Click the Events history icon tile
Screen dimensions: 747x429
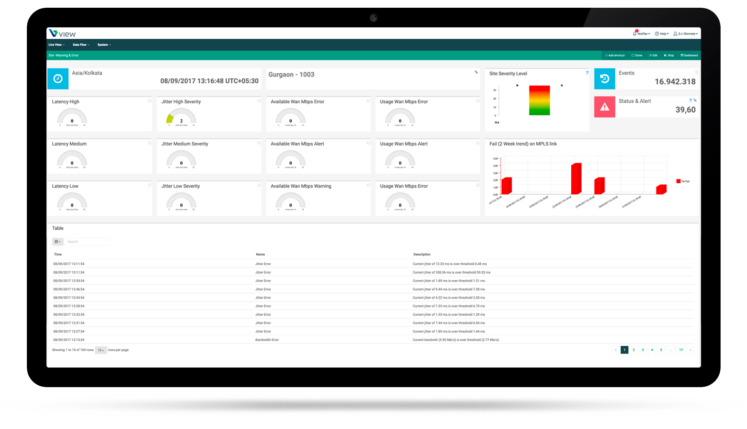pyautogui.click(x=605, y=79)
